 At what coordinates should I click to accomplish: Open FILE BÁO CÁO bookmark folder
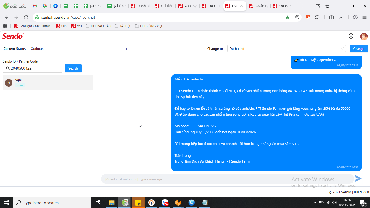pyautogui.click(x=98, y=26)
